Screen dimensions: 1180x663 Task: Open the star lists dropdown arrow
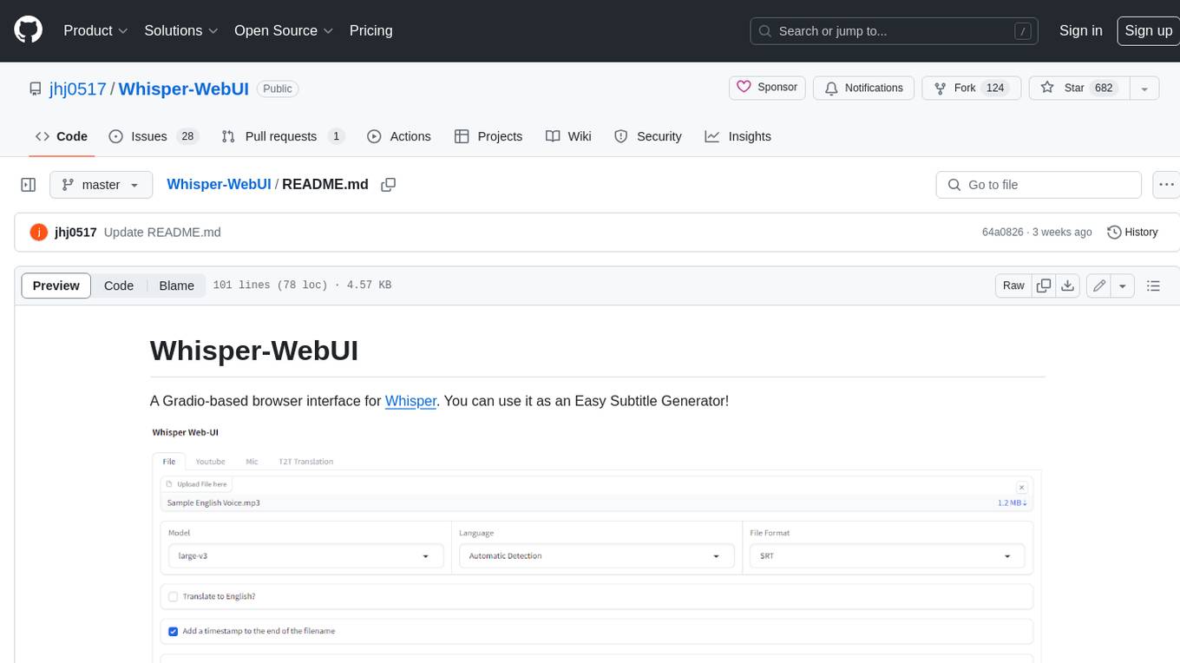click(x=1144, y=89)
